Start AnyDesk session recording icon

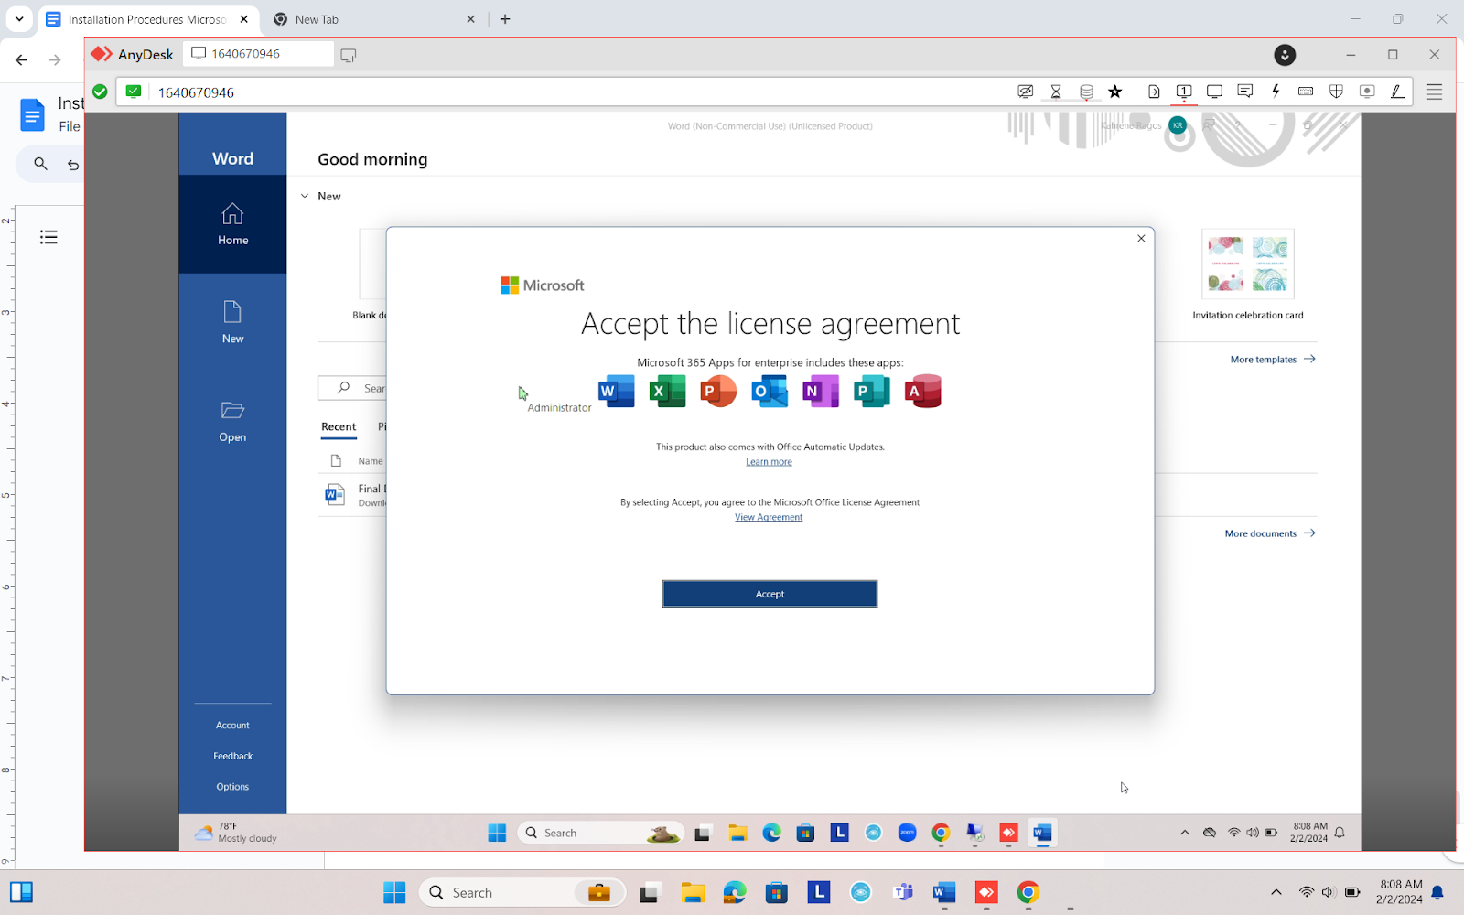click(1367, 91)
